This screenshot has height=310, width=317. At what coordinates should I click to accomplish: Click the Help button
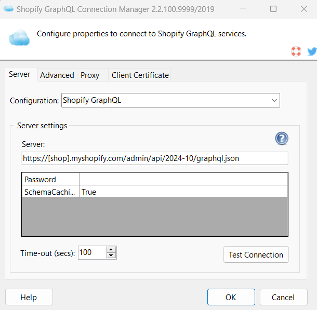pyautogui.click(x=29, y=297)
